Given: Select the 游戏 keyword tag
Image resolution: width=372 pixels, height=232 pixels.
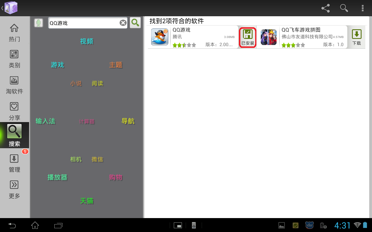Looking at the screenshot, I should [57, 65].
